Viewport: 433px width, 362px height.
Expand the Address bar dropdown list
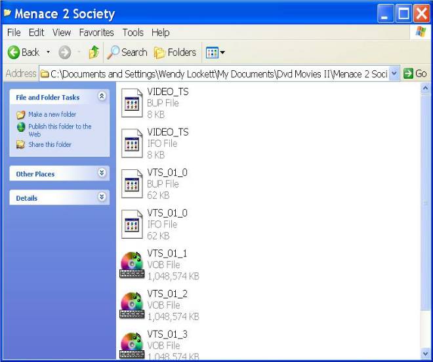(x=394, y=73)
